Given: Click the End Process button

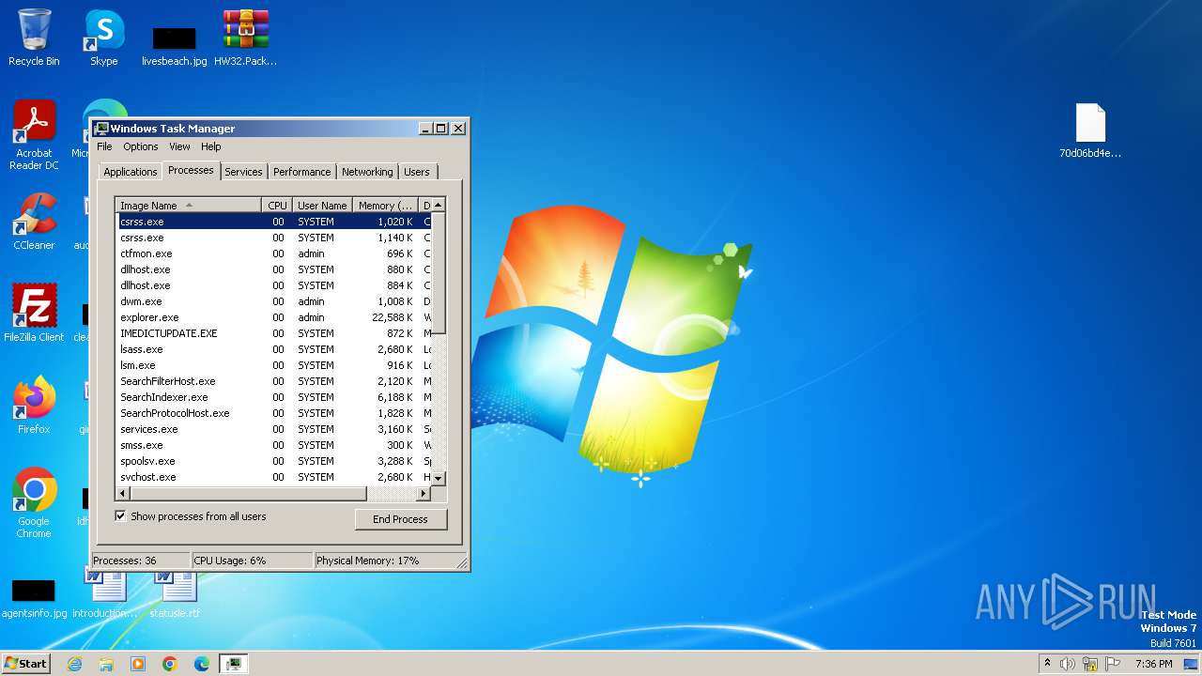Looking at the screenshot, I should 401,519.
